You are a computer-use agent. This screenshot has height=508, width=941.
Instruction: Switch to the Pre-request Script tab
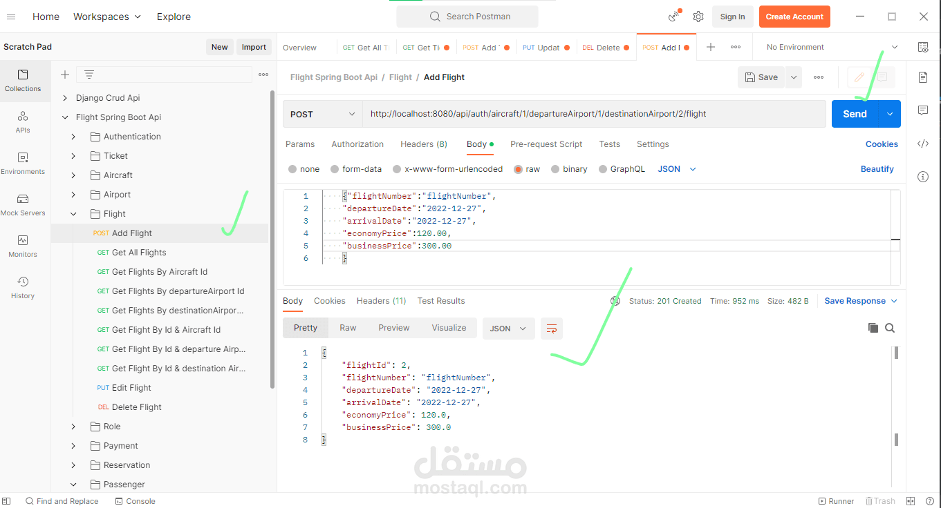coord(546,144)
